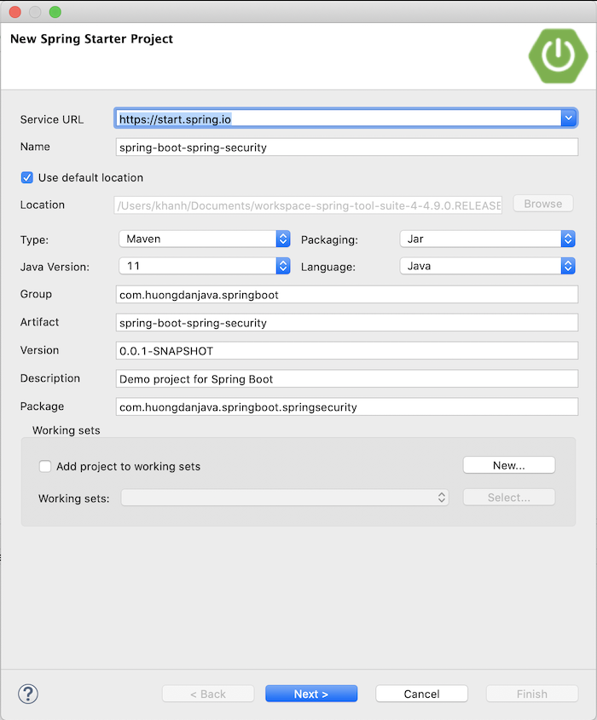Click the disabled Back button
Image resolution: width=597 pixels, height=720 pixels.
click(x=207, y=693)
